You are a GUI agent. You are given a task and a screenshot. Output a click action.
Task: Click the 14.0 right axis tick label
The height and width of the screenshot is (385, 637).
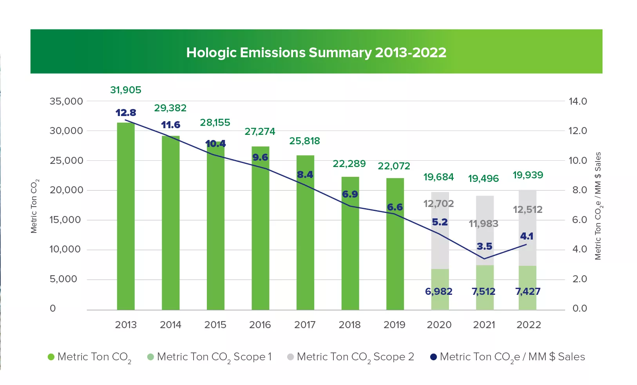tap(578, 102)
